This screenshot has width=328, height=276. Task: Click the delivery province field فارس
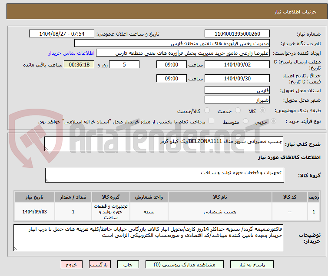coord(237,90)
